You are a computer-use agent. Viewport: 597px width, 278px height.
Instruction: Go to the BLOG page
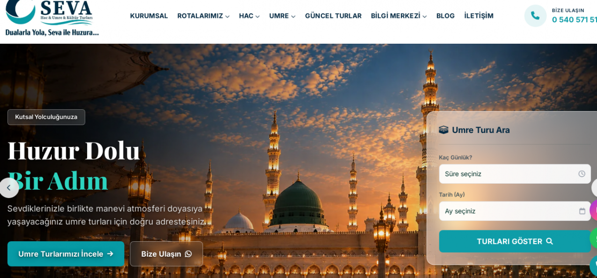coord(445,16)
